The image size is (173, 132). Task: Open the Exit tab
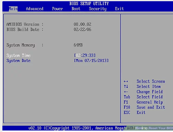(x=119, y=9)
